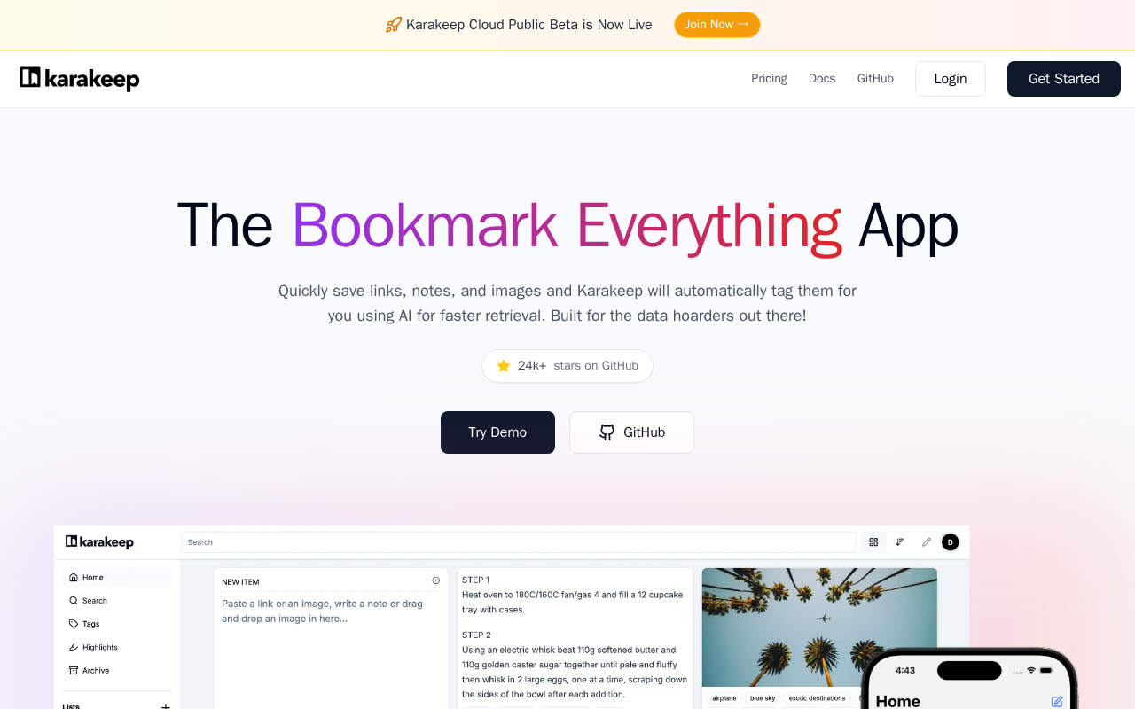Click the info icon in New Item card
The image size is (1135, 709).
coord(435,581)
